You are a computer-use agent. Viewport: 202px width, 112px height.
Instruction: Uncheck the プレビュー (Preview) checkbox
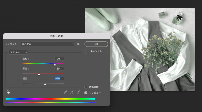[x=86, y=93]
